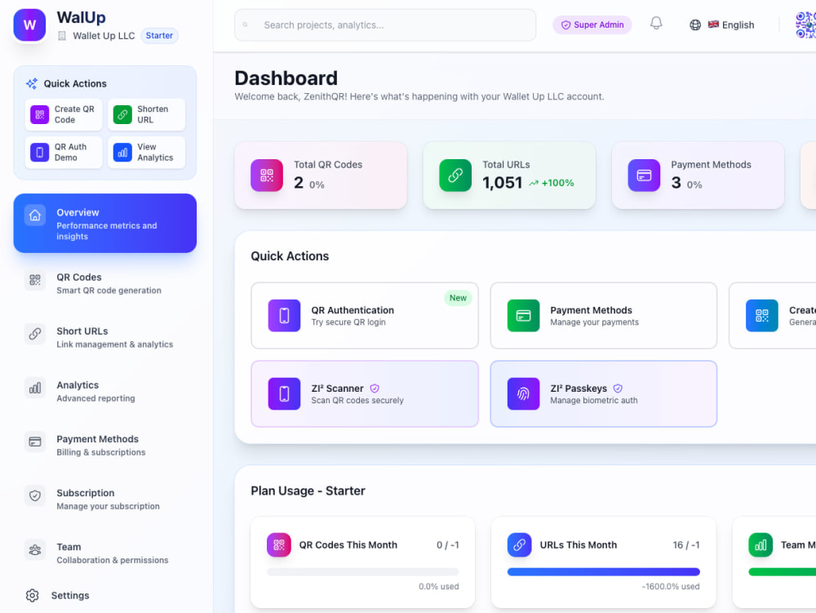The height and width of the screenshot is (613, 816).
Task: Go to Analytics Advanced reporting
Action: (105, 391)
